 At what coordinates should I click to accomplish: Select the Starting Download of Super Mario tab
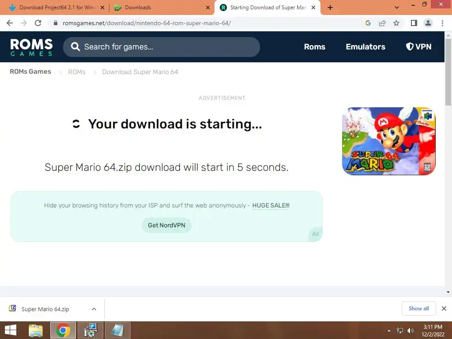coord(267,8)
